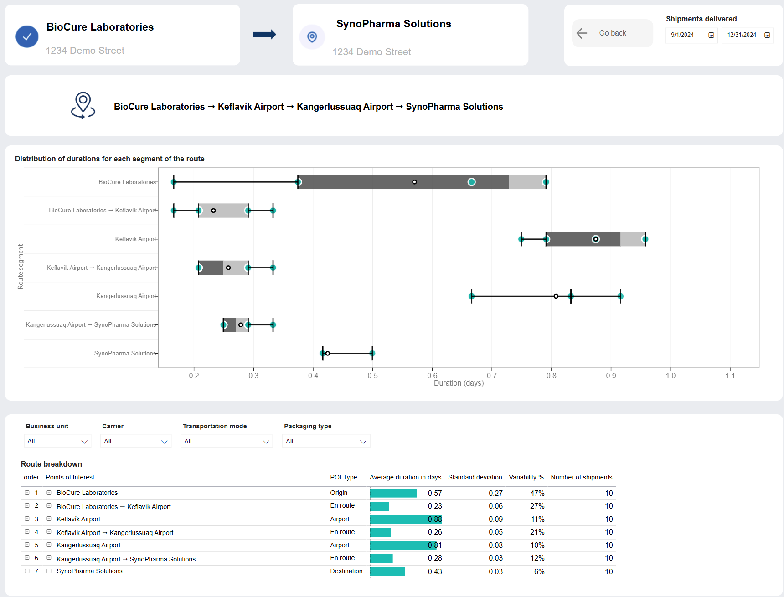
Task: Open the calendar picker for 9/1/2024
Action: click(711, 35)
